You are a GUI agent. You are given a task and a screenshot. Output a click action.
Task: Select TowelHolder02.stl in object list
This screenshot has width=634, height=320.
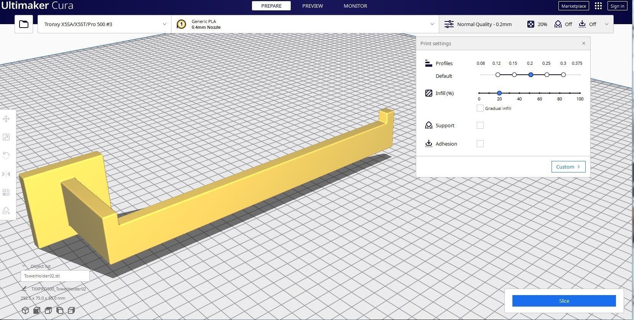pyautogui.click(x=55, y=276)
